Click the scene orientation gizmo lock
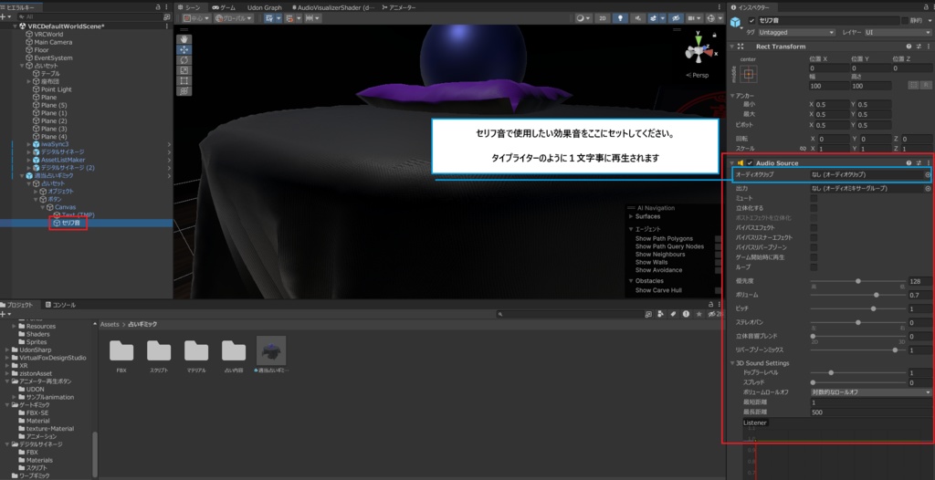 tap(715, 36)
